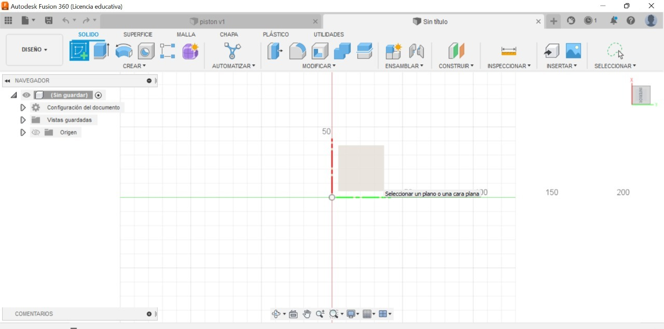
Task: Select the Measure tool
Action: (509, 51)
